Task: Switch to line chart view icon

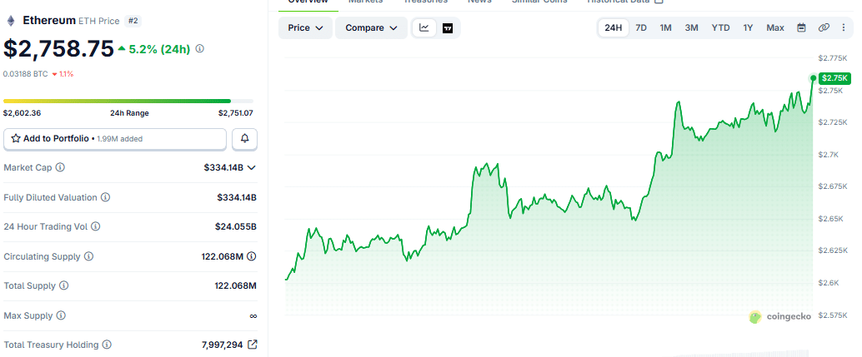Action: [x=424, y=28]
